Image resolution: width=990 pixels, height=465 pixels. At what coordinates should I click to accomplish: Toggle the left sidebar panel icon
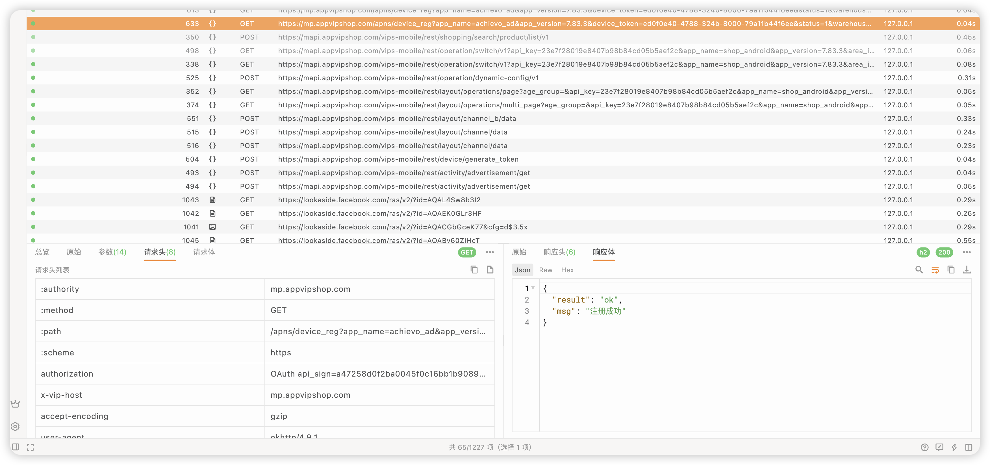[x=15, y=447]
